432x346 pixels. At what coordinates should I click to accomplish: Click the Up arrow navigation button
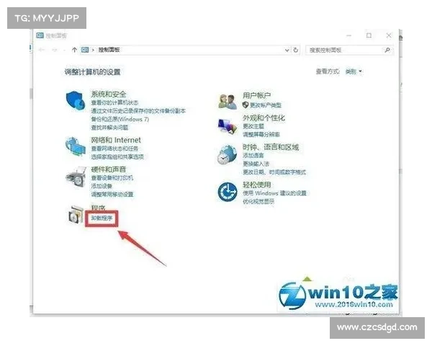[x=74, y=50]
